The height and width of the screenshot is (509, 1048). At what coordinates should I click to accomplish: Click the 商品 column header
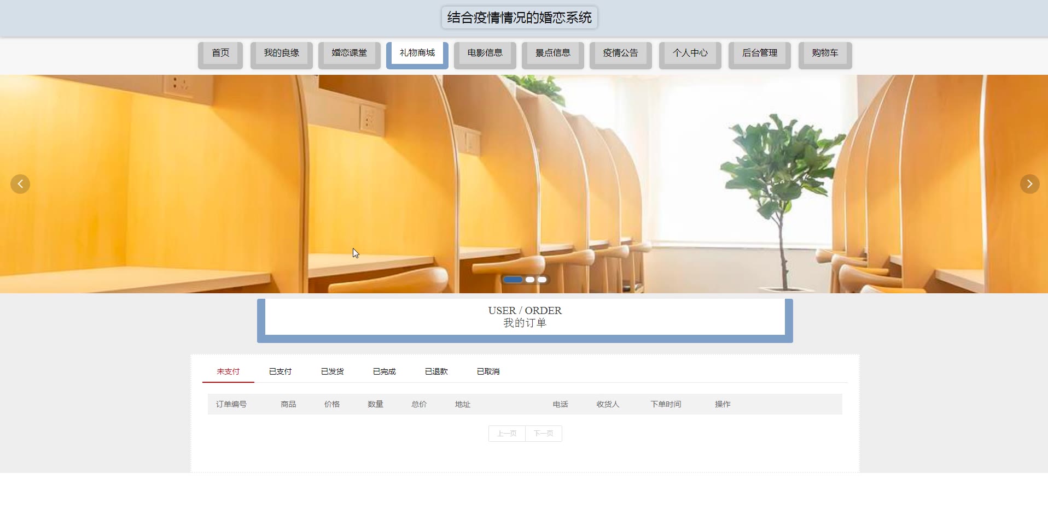tap(288, 404)
